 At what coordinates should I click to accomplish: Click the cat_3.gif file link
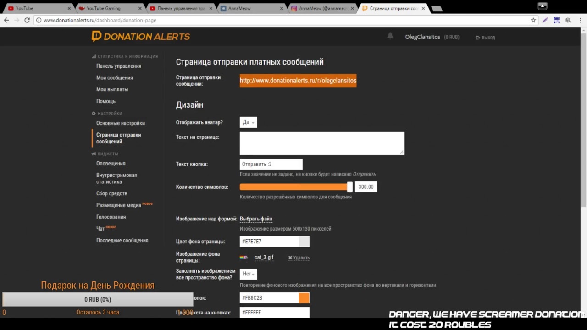(x=264, y=258)
